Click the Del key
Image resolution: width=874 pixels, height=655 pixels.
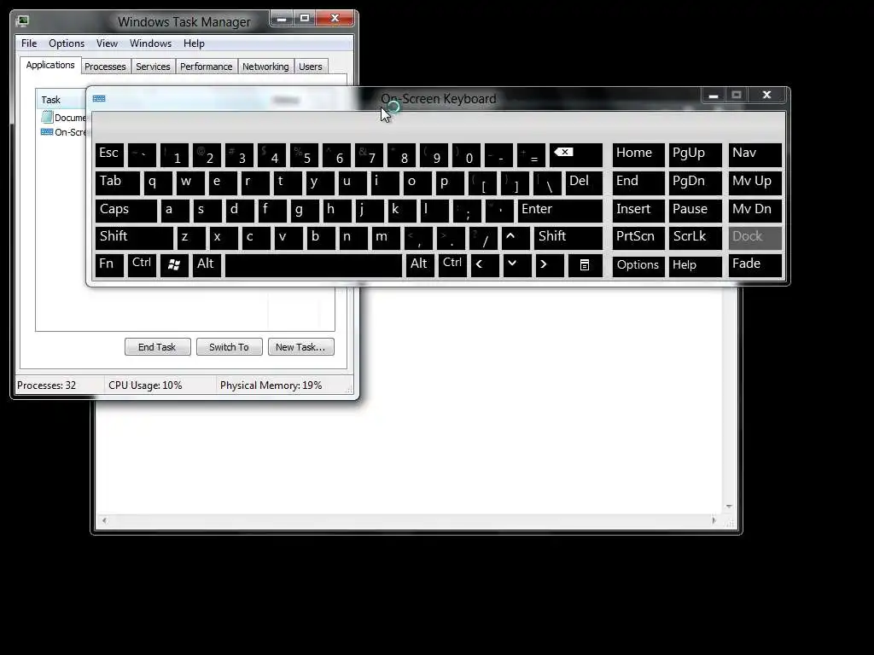(584, 183)
